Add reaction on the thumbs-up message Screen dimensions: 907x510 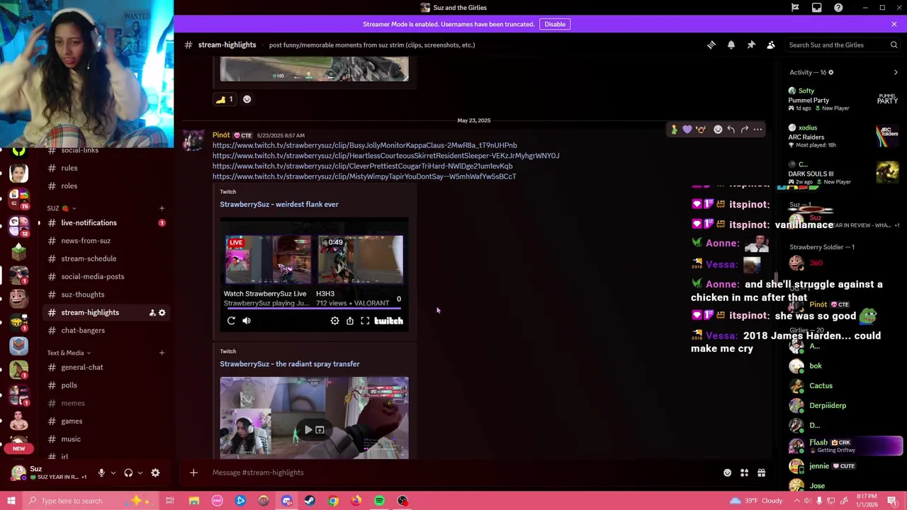point(247,99)
